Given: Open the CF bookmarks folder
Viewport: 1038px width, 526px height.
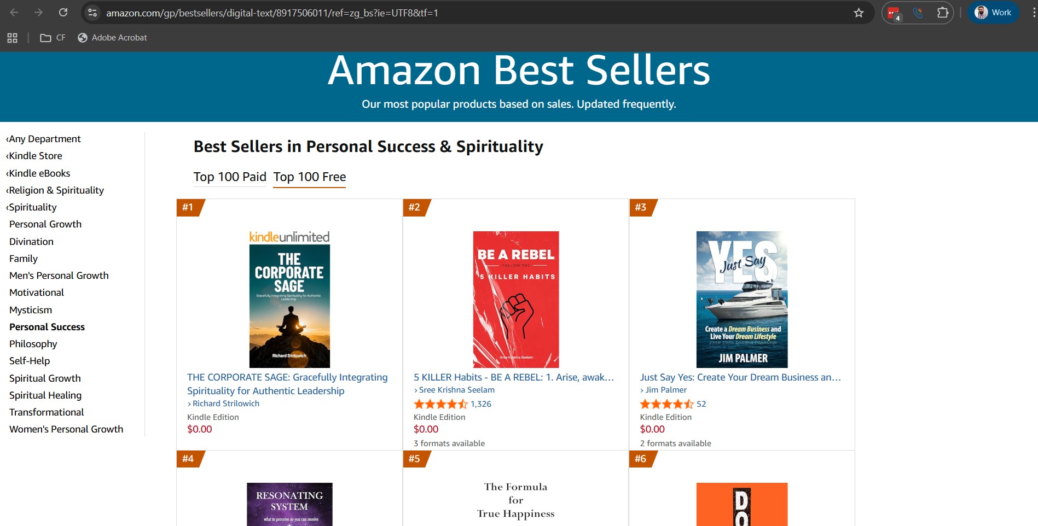Looking at the screenshot, I should (53, 38).
